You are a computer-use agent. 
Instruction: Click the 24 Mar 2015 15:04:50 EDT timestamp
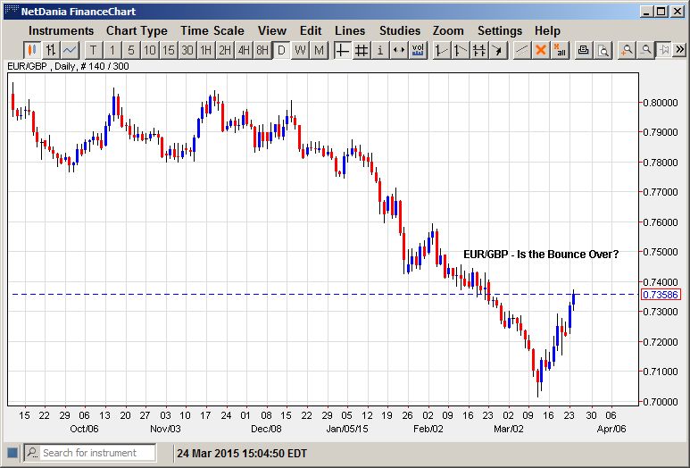pyautogui.click(x=242, y=453)
